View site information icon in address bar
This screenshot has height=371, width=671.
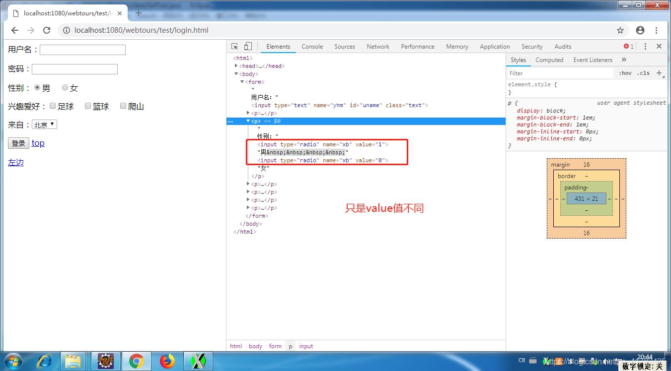[67, 30]
